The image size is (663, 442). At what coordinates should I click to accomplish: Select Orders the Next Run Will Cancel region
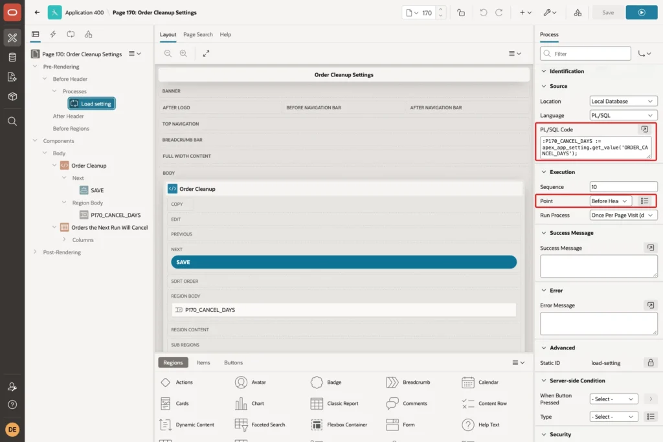(104, 227)
